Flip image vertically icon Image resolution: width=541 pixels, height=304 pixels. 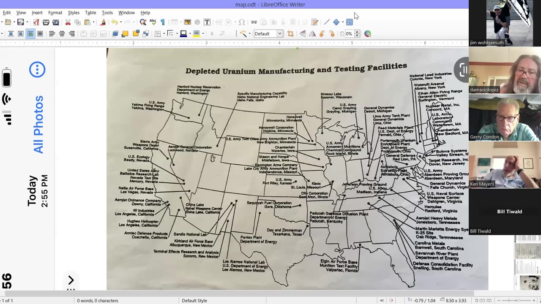tap(303, 34)
